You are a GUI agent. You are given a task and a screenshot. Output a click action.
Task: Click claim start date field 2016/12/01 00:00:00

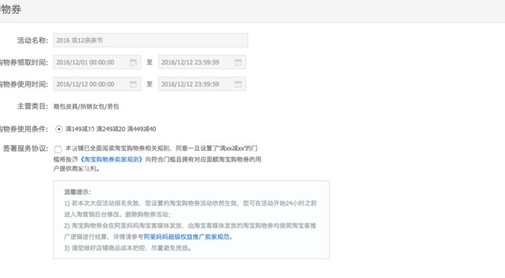[91, 63]
